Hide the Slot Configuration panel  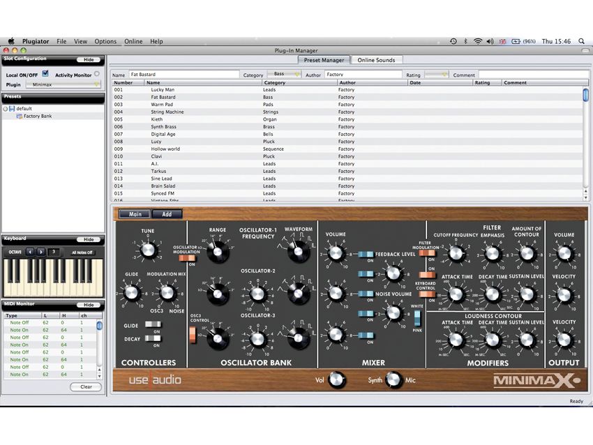pyautogui.click(x=89, y=60)
